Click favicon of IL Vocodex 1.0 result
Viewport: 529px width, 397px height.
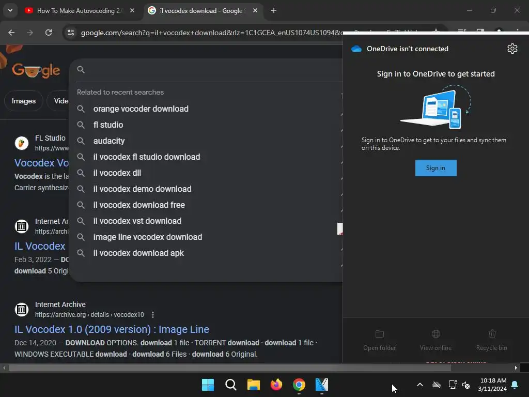tap(22, 309)
